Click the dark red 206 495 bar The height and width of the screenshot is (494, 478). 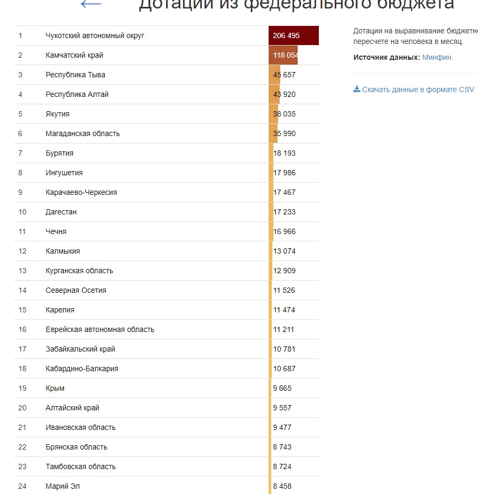293,35
